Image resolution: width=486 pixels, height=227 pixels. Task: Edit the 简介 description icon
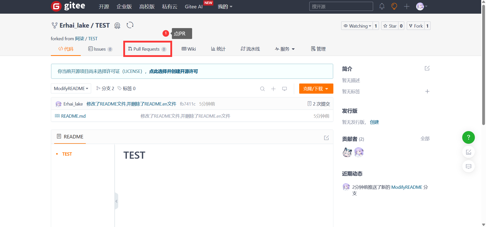(x=427, y=68)
